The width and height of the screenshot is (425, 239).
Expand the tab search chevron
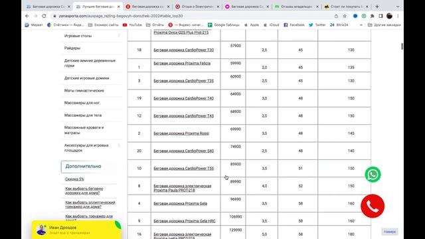point(398,7)
